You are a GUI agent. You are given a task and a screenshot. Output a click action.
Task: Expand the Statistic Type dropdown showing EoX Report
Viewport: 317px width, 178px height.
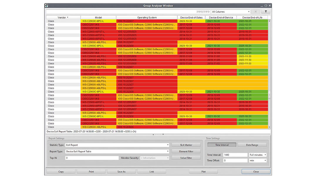(168, 145)
